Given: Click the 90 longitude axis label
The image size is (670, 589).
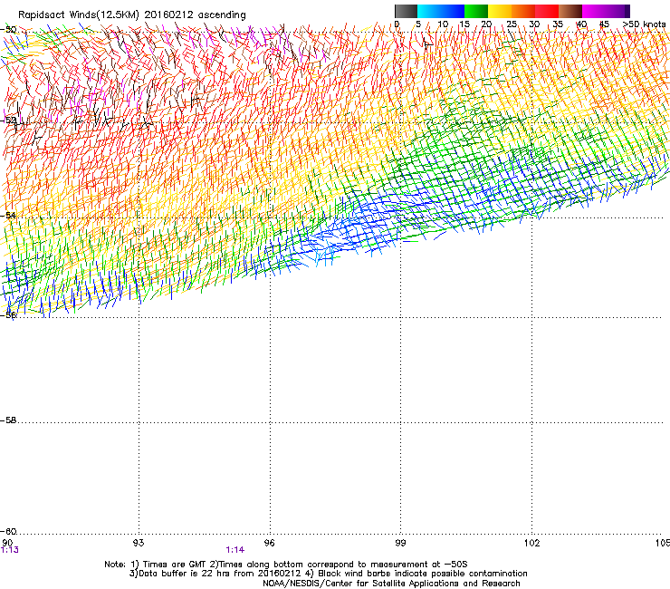Looking at the screenshot, I should 7,543.
